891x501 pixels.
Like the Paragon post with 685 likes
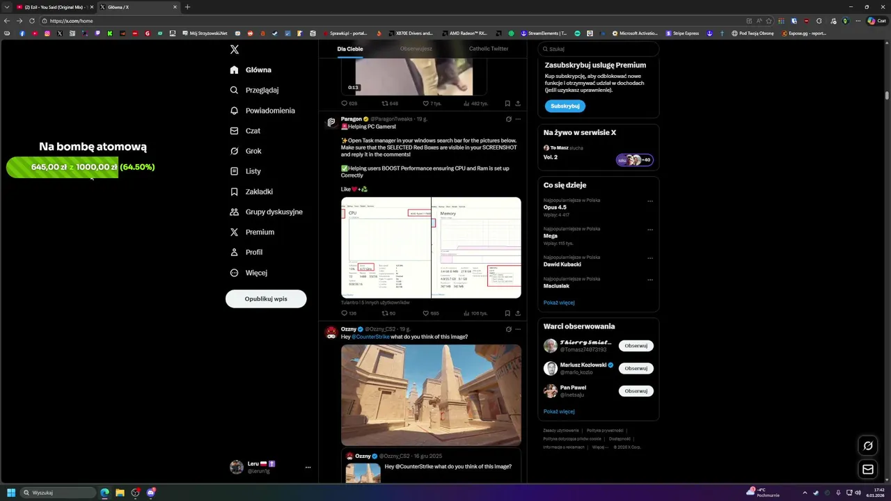[x=430, y=313]
